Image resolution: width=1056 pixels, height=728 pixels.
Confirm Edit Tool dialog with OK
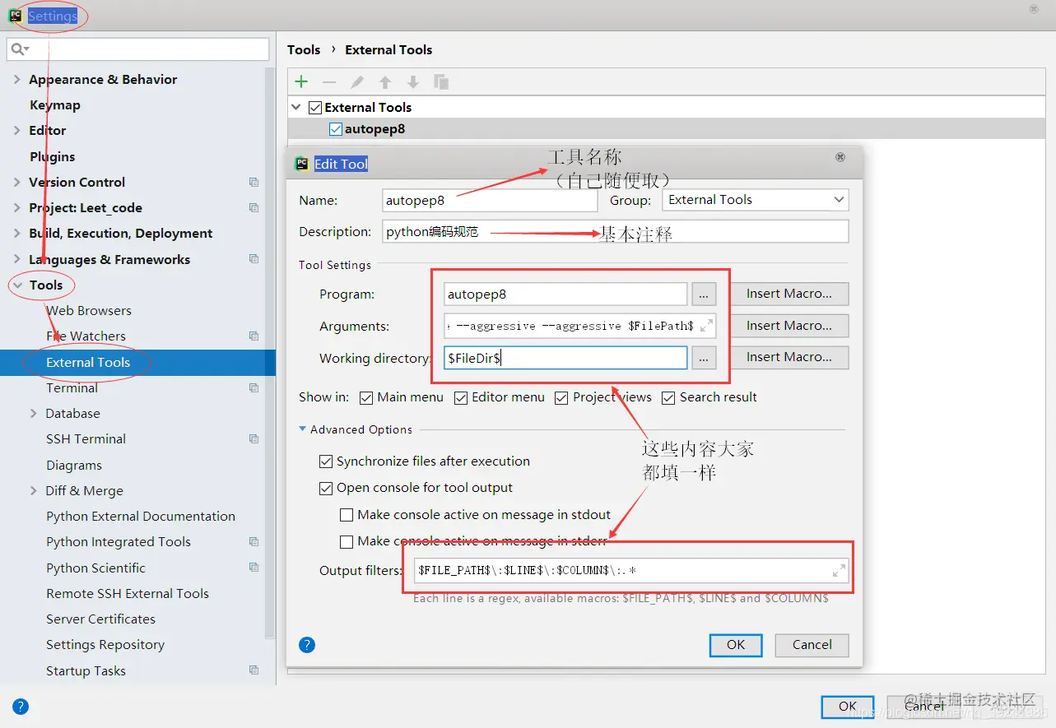point(736,645)
